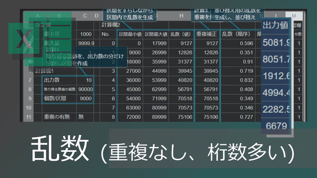
Task: Select row header 10
Action: click(x=29, y=108)
